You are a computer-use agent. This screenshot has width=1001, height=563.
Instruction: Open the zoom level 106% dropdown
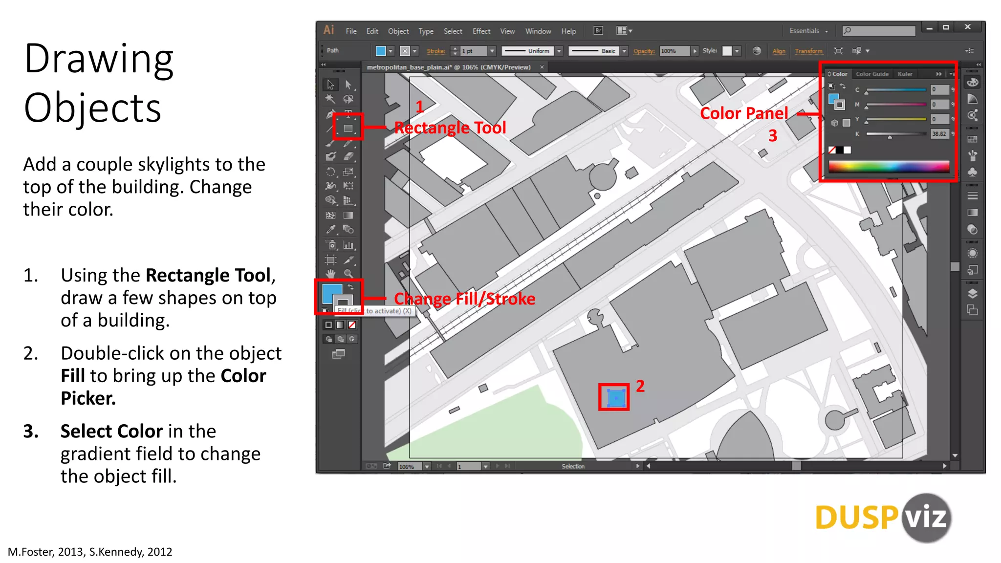pos(427,466)
